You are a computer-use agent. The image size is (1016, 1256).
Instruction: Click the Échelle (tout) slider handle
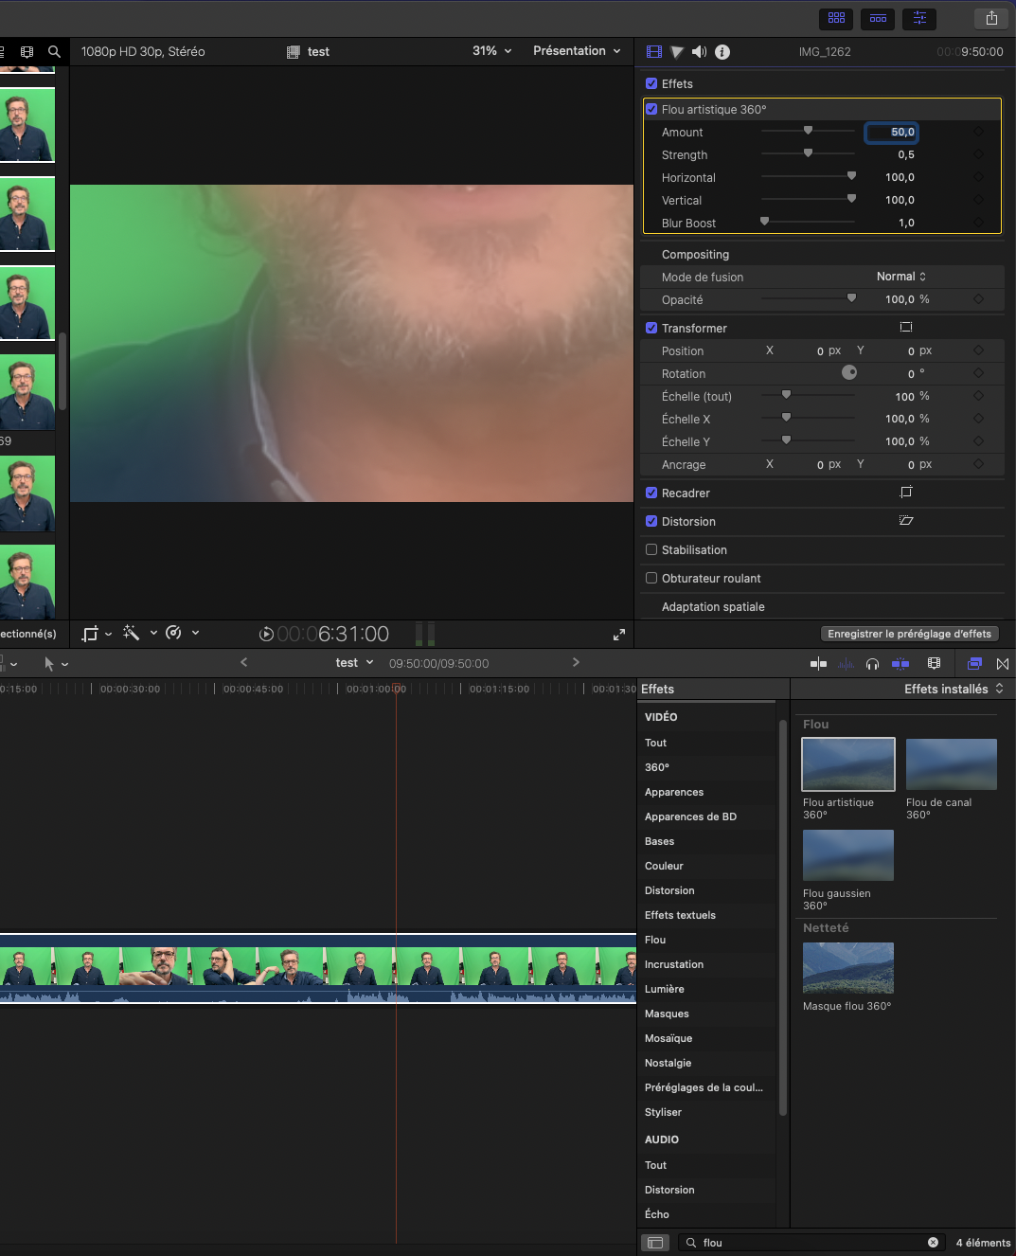point(786,395)
